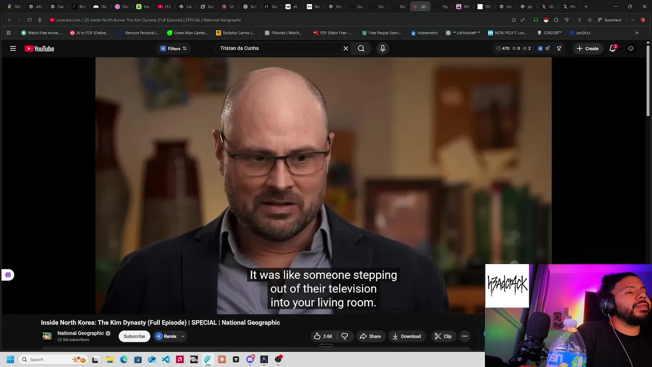Share the video

pos(370,336)
